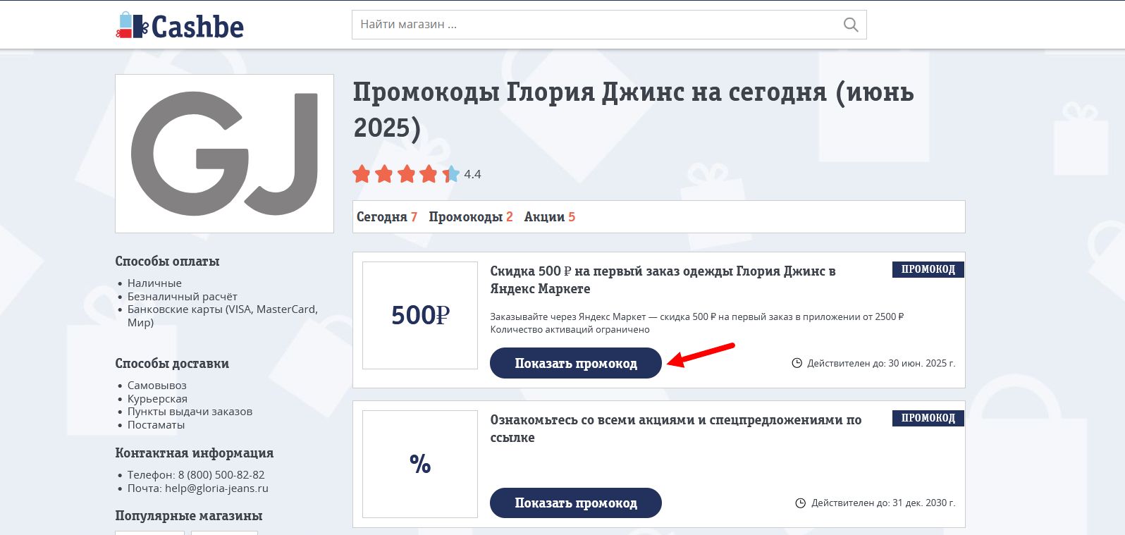The image size is (1125, 535).
Task: Click the Постаматы list item
Action: tap(156, 425)
